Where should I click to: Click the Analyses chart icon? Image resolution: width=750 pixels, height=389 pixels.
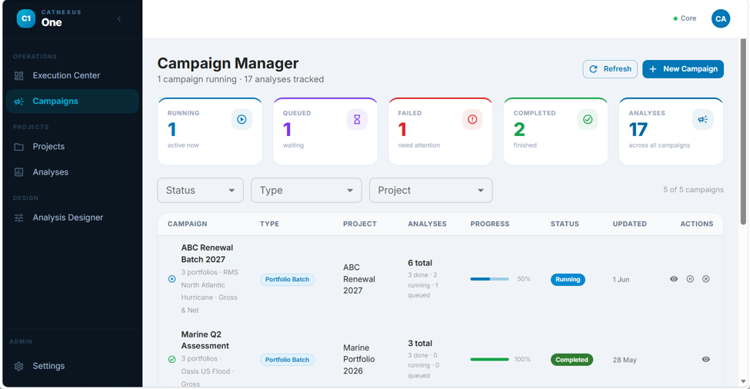pos(18,172)
